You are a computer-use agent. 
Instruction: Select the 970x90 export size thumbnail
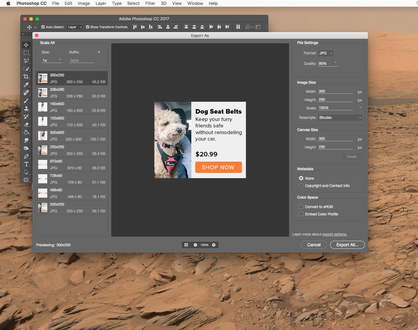coord(42,164)
